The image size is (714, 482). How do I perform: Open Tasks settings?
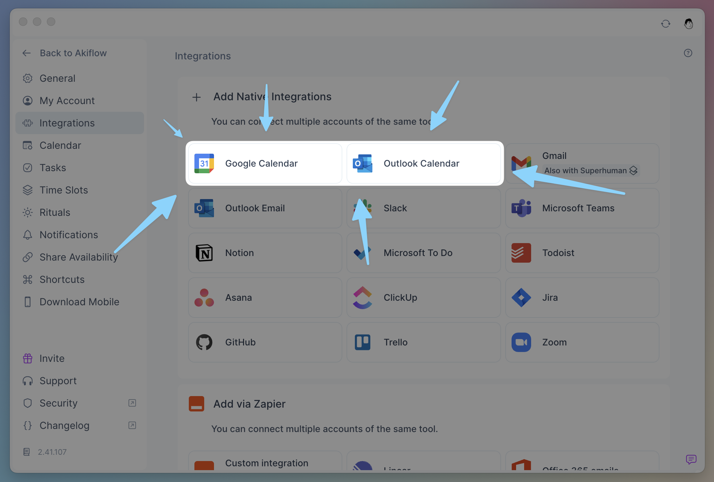coord(80,168)
